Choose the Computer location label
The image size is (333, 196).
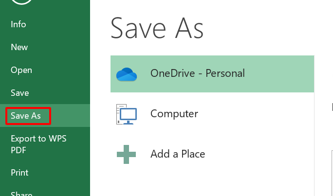(174, 114)
